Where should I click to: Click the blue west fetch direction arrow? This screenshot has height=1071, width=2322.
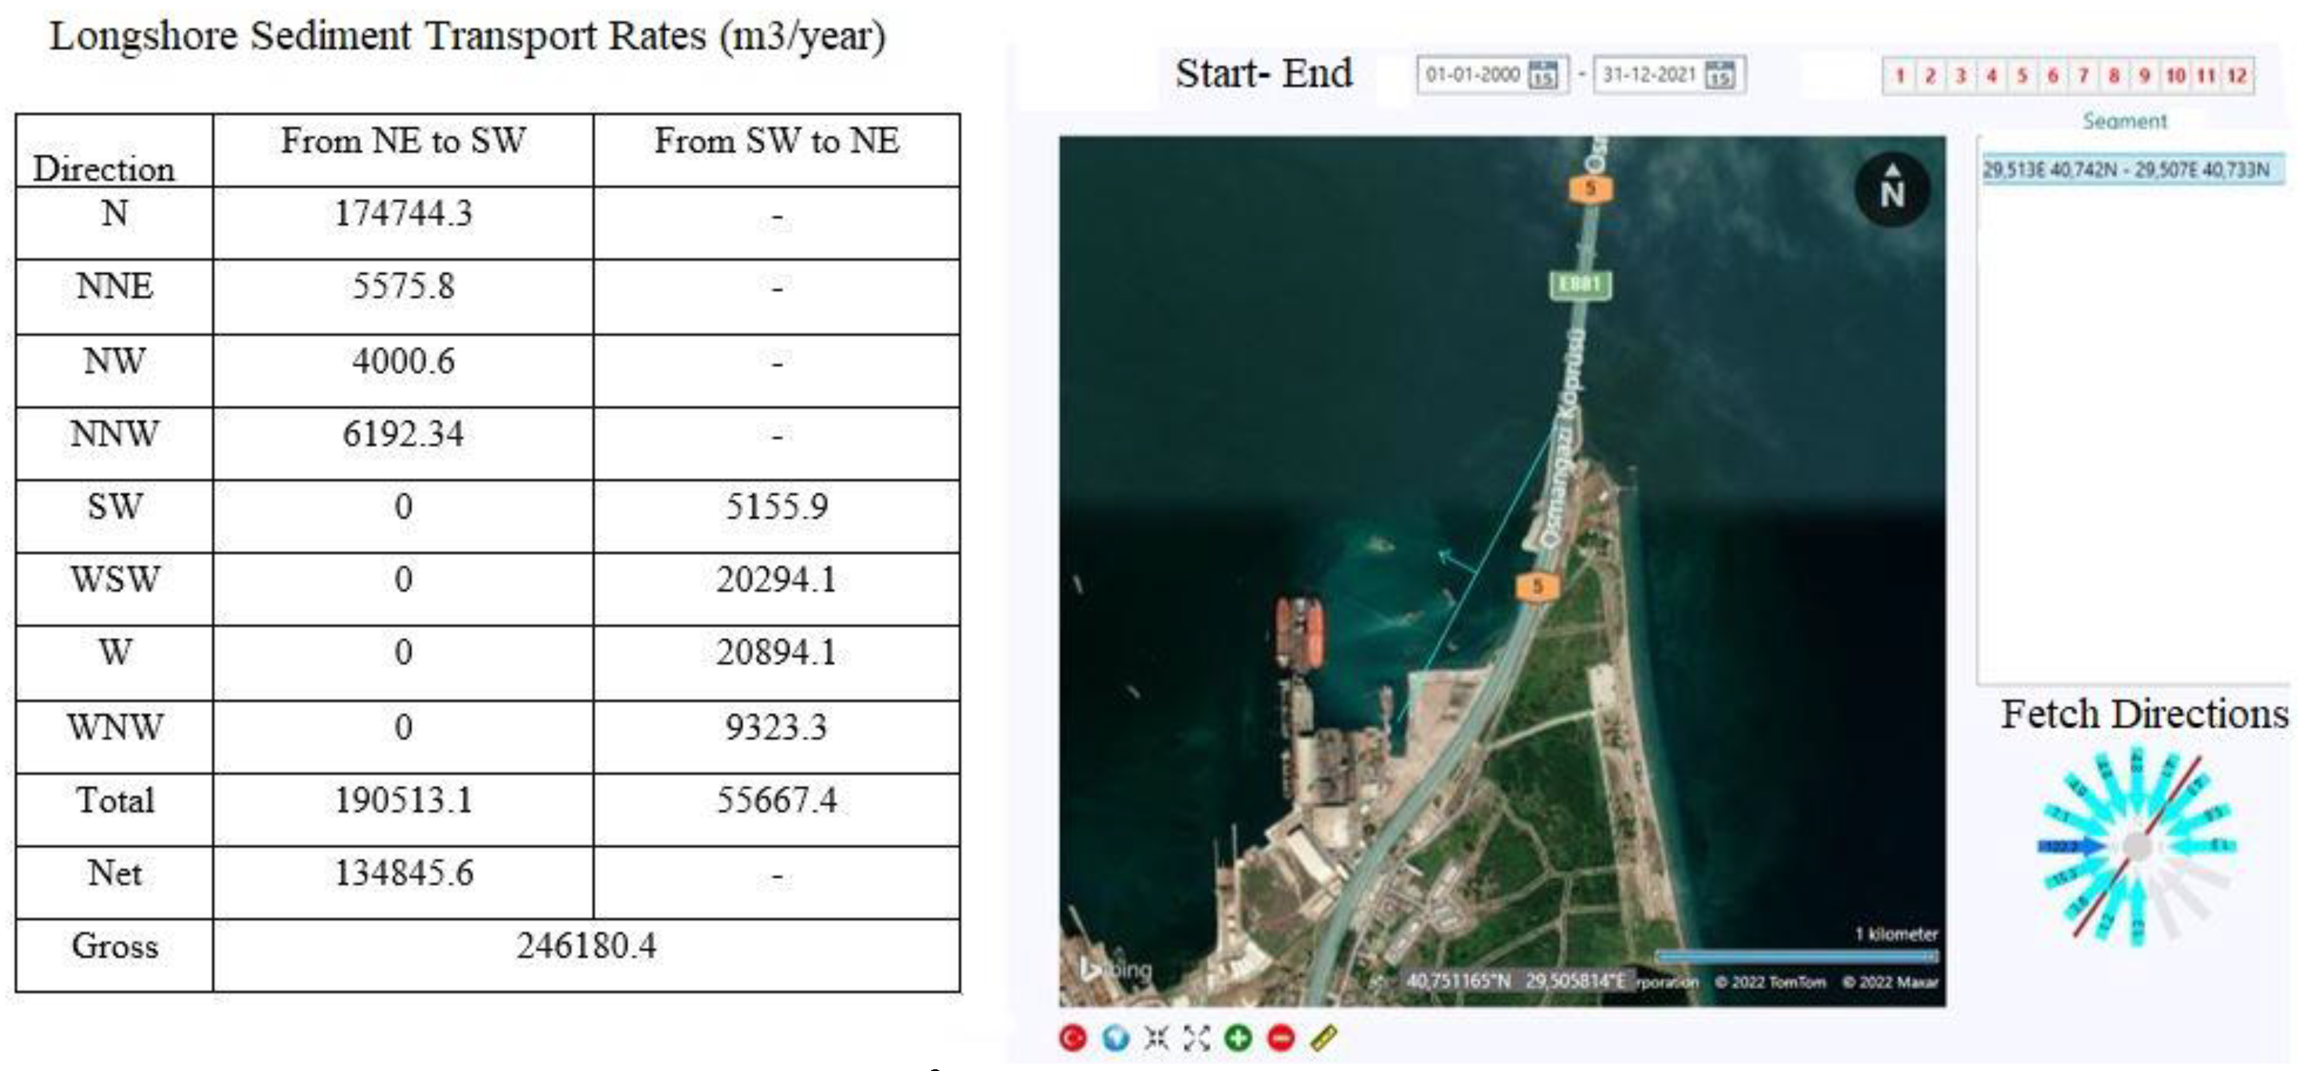[x=2070, y=846]
